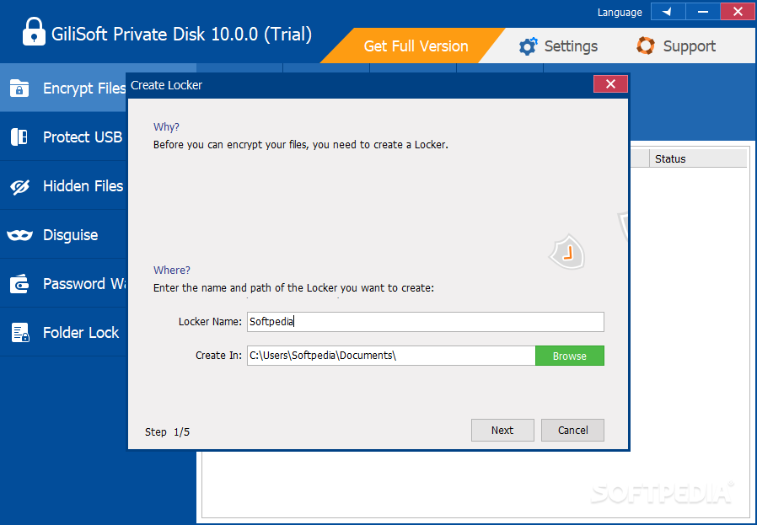Close the GiliSoft Private Disk main window

pos(738,12)
